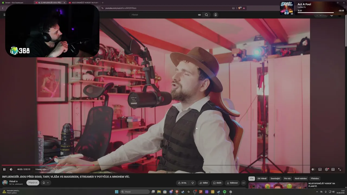Click the YouTube search magnifier button
The image size is (347, 195).
pyautogui.click(x=207, y=15)
